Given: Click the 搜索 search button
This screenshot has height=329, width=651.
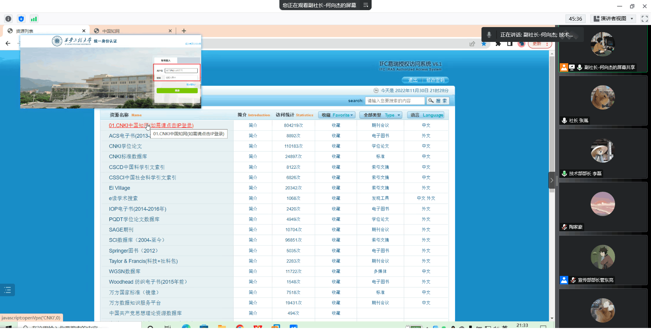Looking at the screenshot, I should click(x=438, y=101).
